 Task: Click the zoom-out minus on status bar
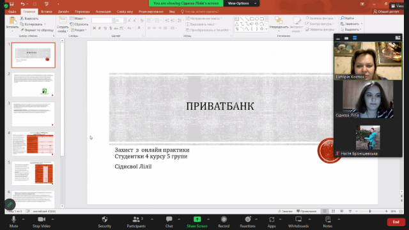coord(357,211)
